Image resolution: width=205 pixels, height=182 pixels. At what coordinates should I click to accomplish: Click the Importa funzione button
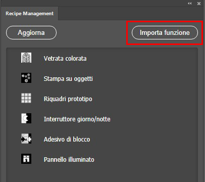(x=165, y=32)
